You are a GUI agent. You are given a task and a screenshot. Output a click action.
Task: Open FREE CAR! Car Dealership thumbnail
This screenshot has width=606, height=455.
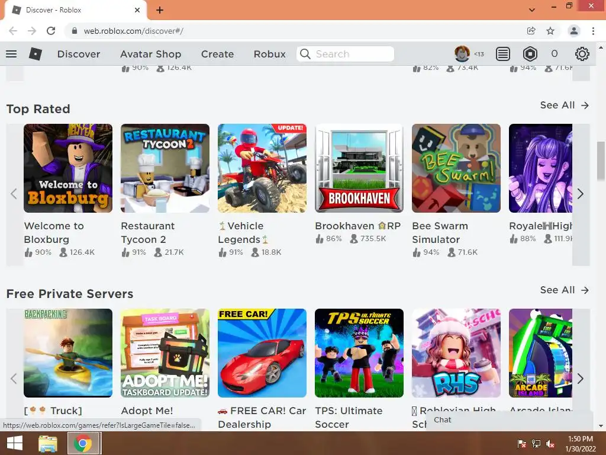coord(262,353)
